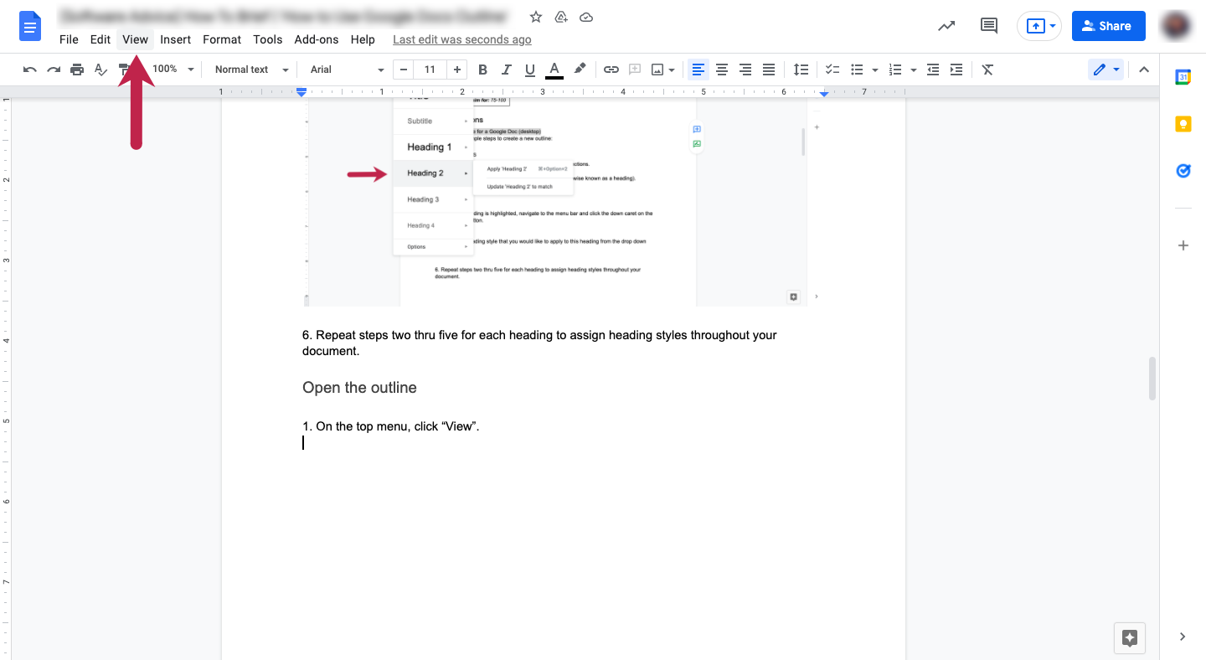
Task: Toggle bold formatting
Action: click(x=482, y=70)
